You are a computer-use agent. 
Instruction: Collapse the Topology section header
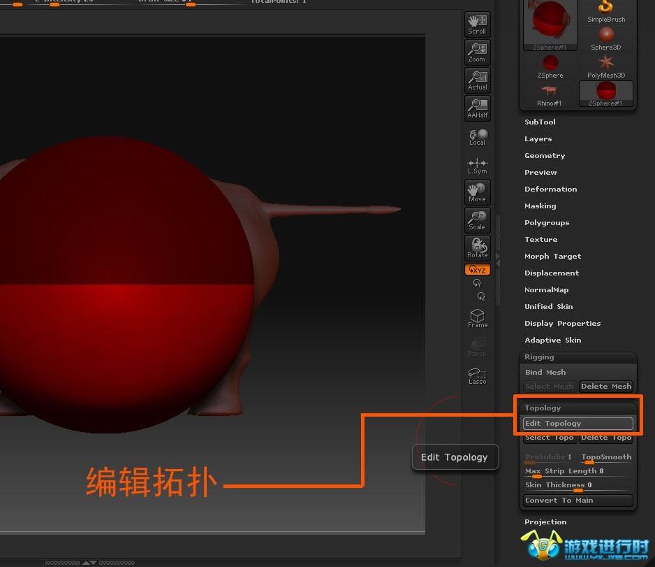[577, 408]
